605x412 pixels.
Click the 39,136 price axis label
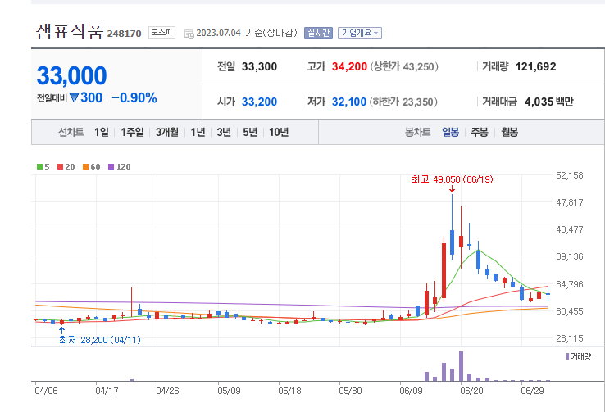tap(570, 256)
